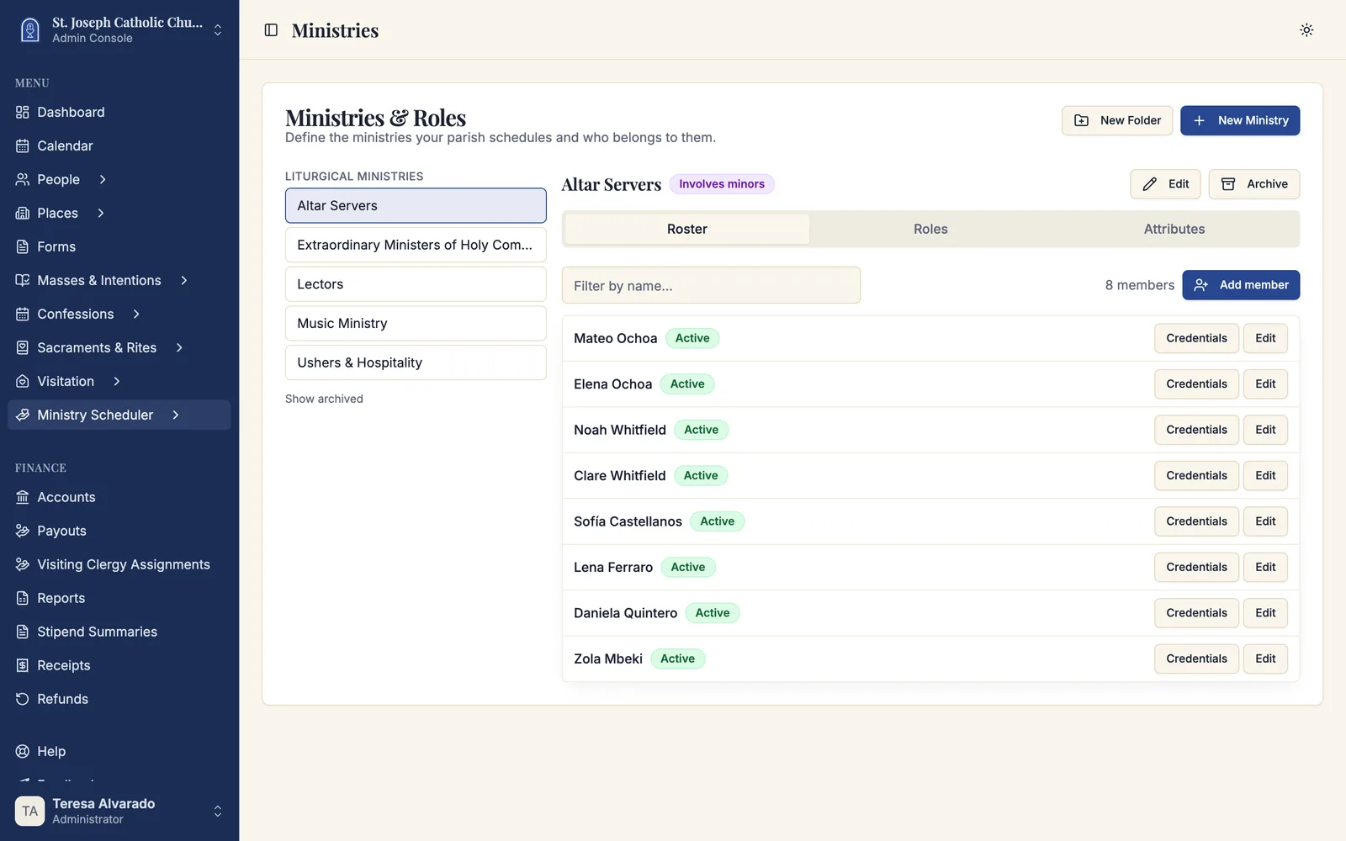Viewport: 1346px width, 841px height.
Task: Focus the Filter by name field
Action: tap(711, 286)
